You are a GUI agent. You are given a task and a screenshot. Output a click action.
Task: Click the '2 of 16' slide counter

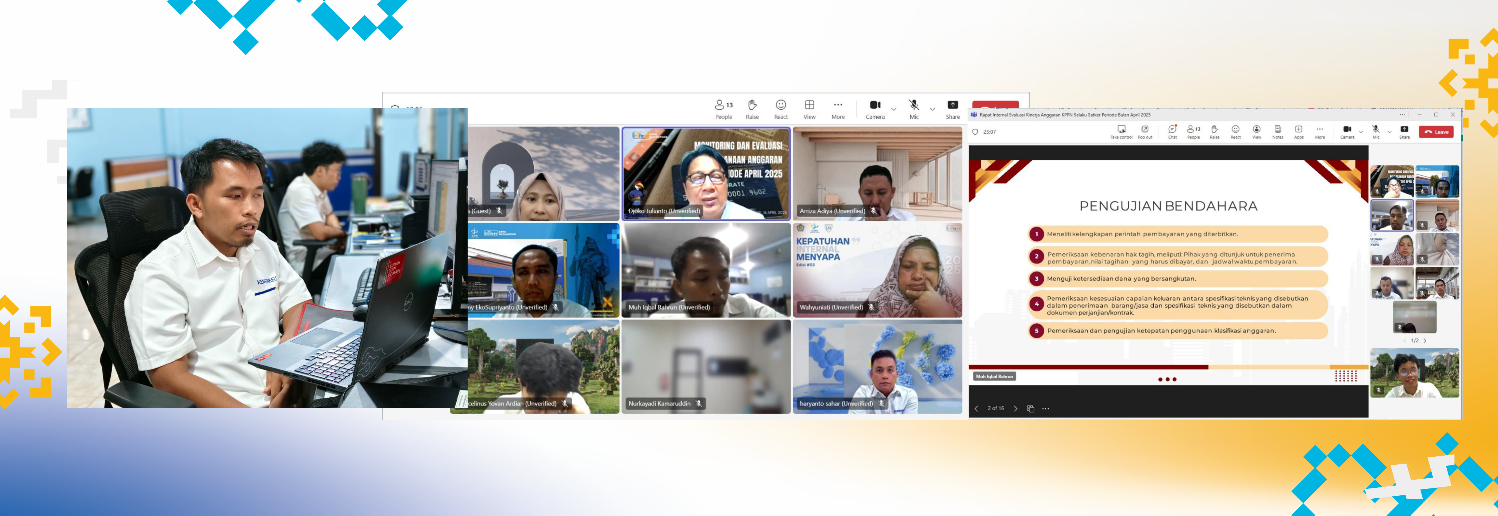pyautogui.click(x=996, y=408)
